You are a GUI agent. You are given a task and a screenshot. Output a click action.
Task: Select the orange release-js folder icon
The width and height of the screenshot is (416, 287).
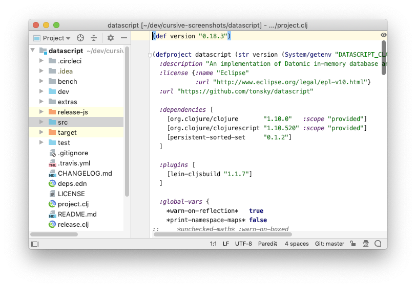pyautogui.click(x=52, y=112)
